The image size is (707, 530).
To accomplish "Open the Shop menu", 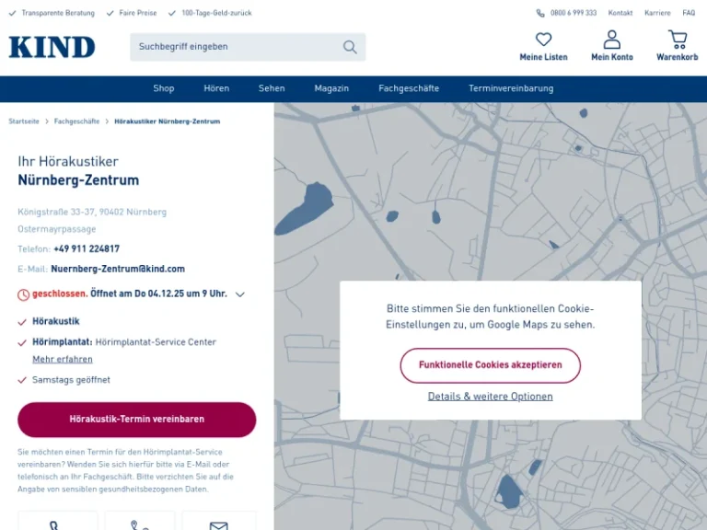I will [x=164, y=88].
